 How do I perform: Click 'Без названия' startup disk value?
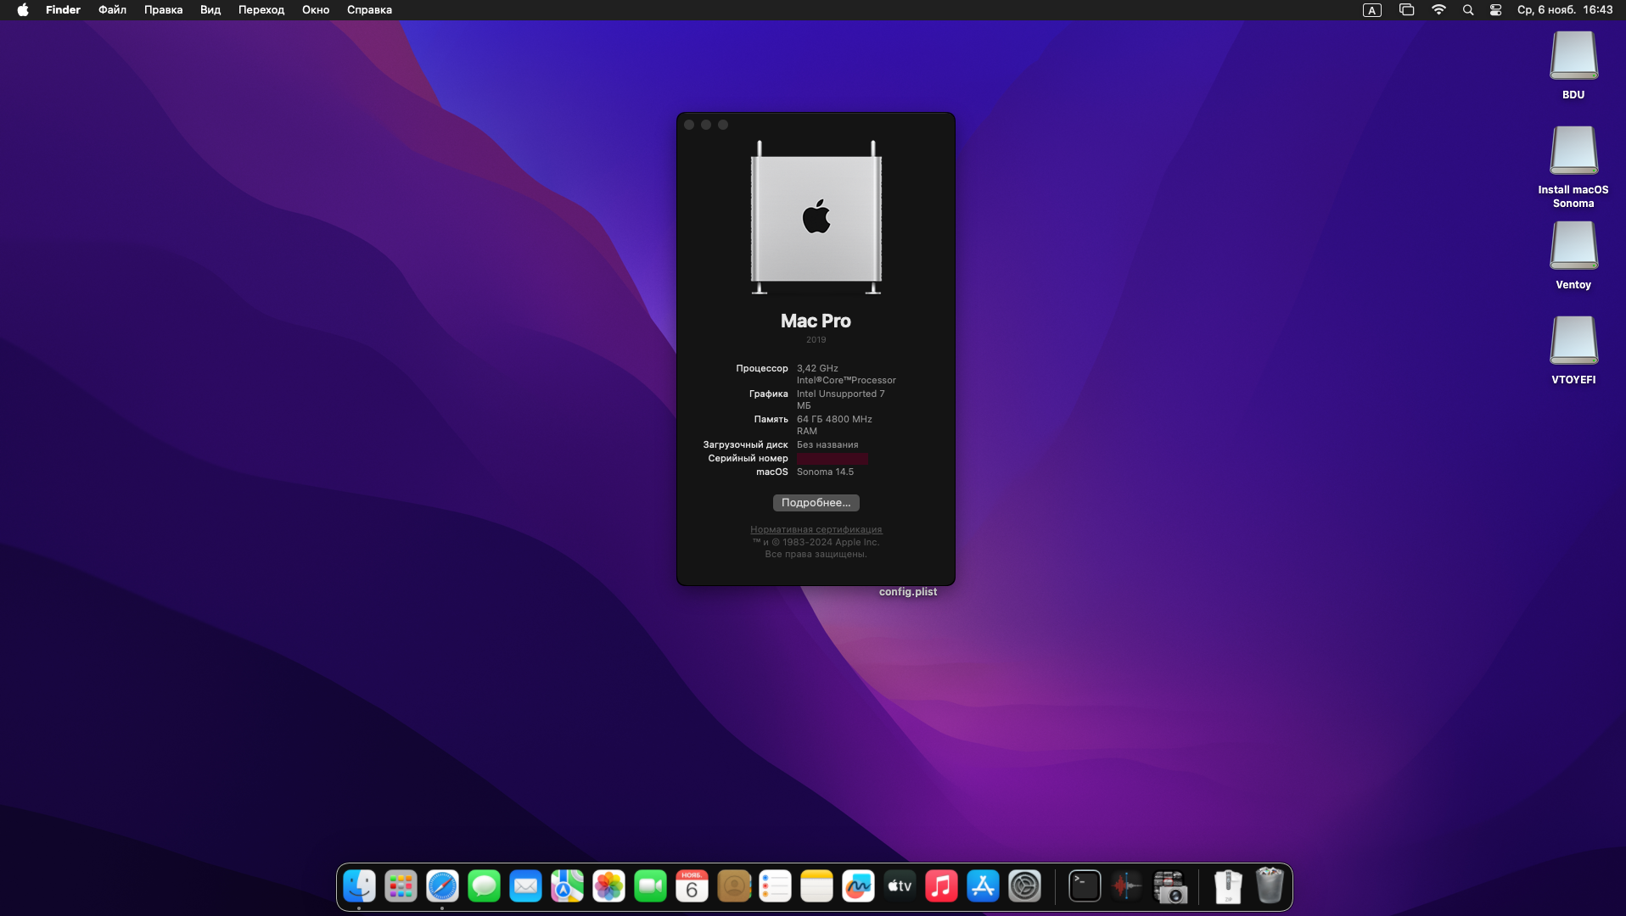(827, 445)
